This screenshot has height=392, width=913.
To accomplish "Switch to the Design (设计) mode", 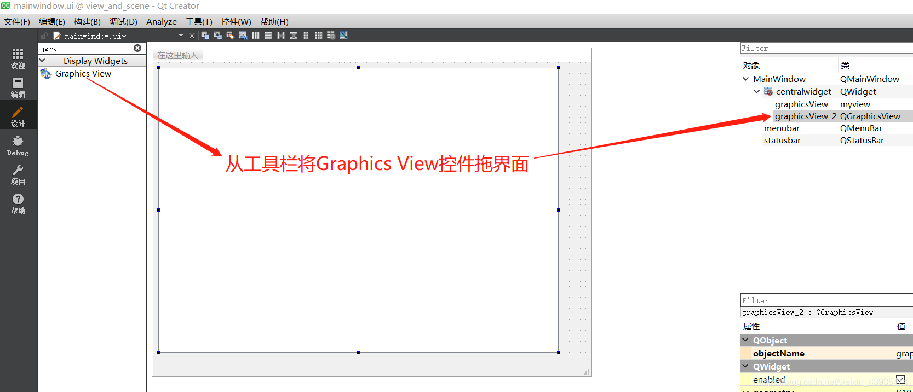I will click(x=18, y=115).
